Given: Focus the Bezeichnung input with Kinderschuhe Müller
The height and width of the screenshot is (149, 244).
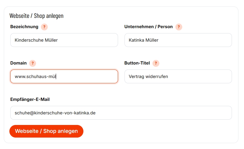Looking at the screenshot, I should 64,40.
